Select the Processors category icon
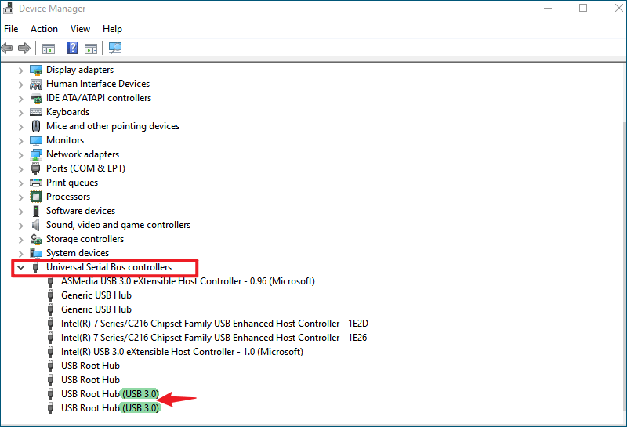 (x=36, y=197)
